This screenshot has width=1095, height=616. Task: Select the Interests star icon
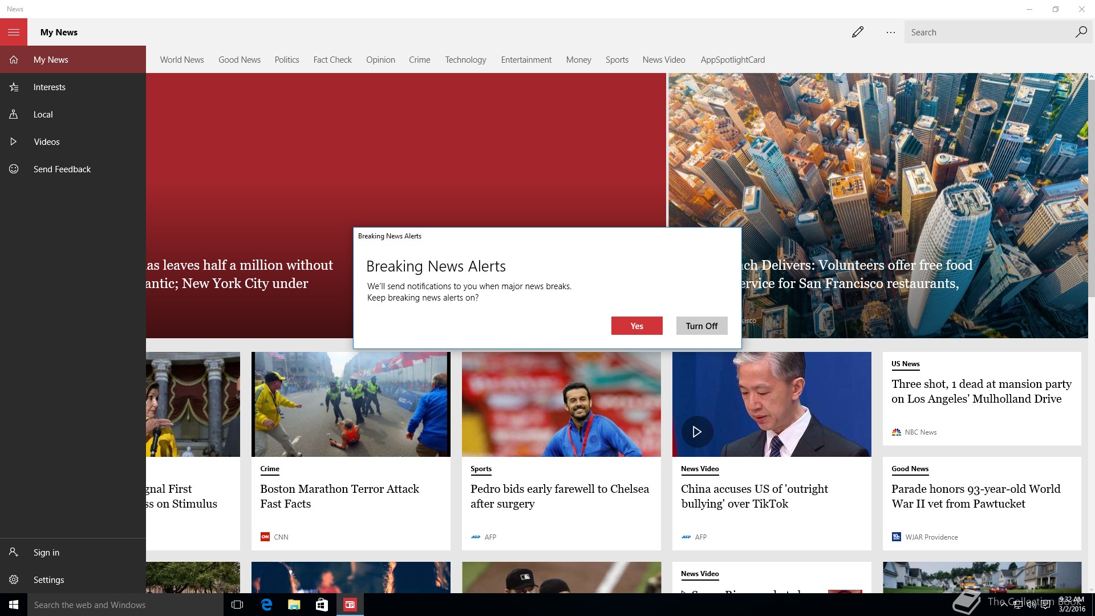[x=14, y=87]
